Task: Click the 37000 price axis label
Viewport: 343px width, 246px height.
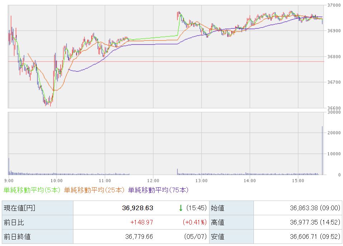Action: pos(334,5)
